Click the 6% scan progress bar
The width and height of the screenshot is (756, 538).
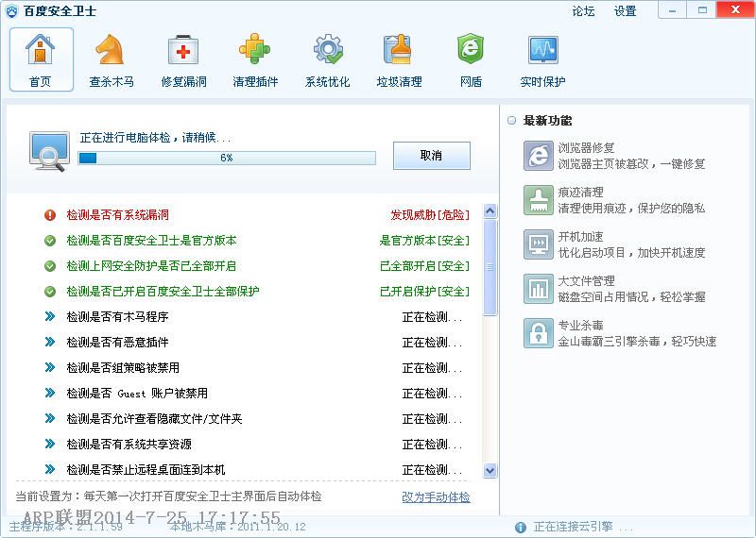tap(227, 158)
